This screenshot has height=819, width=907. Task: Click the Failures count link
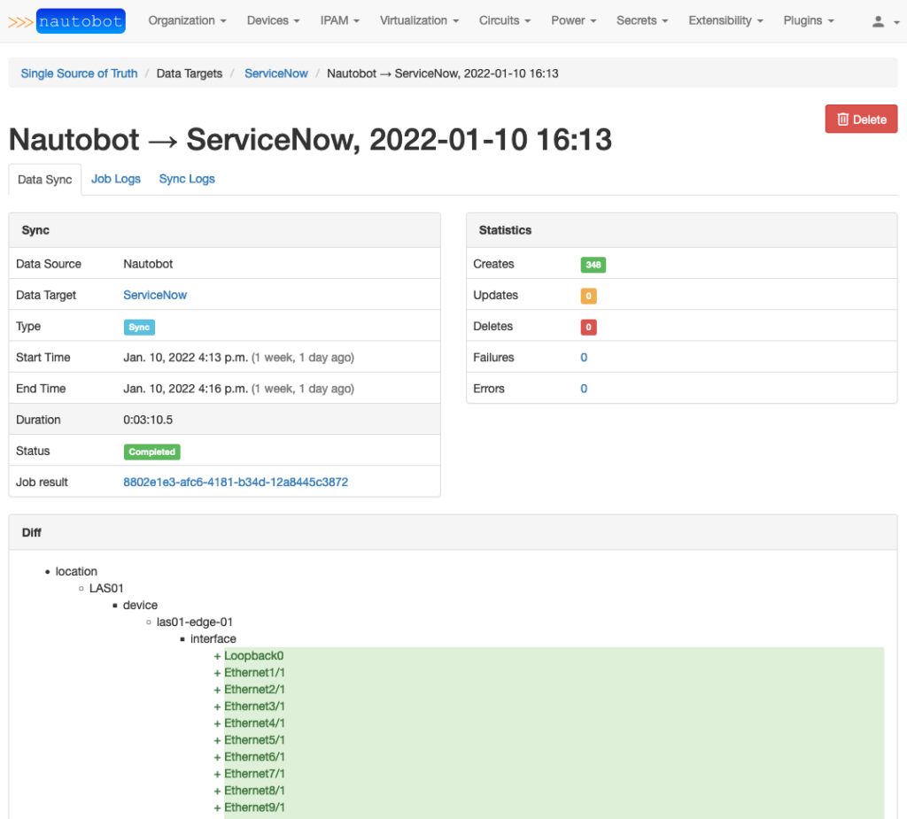pos(584,358)
